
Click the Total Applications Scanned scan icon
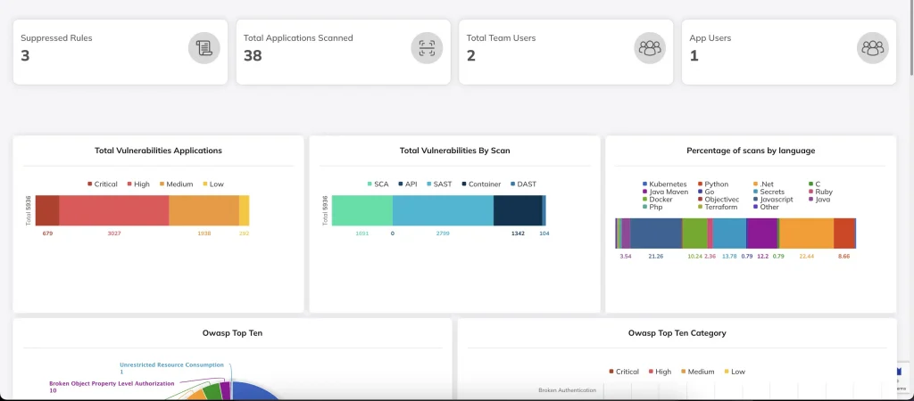[x=427, y=47]
